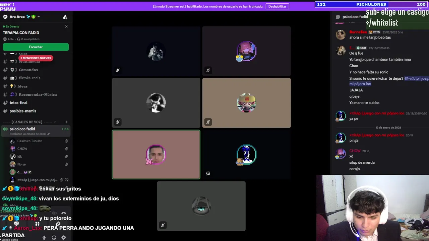Click the Deshabilitar streamer mode button

[x=277, y=6]
